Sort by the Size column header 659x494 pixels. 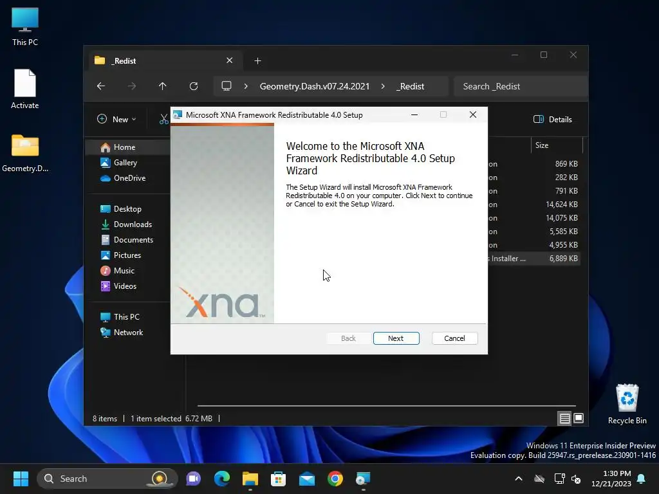tap(557, 145)
